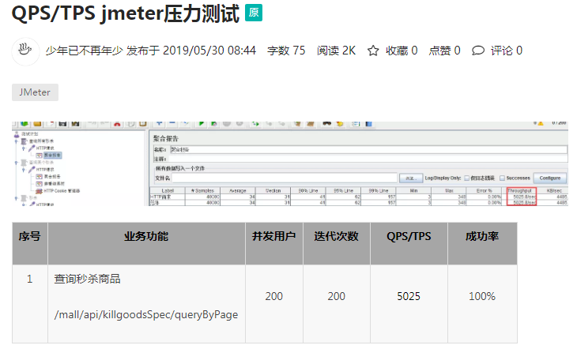Click the KB/sec column header
577x349 pixels.
click(554, 190)
